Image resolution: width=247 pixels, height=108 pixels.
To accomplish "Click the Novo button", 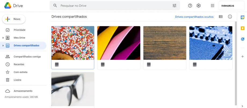I will 14,19.
